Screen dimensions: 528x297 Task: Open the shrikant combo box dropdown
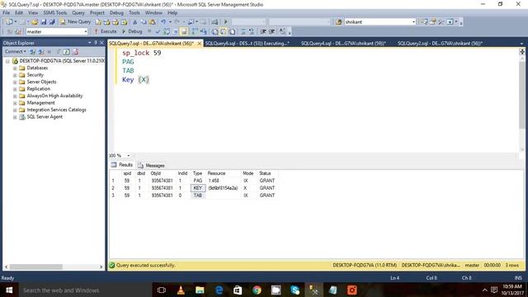[x=413, y=22]
